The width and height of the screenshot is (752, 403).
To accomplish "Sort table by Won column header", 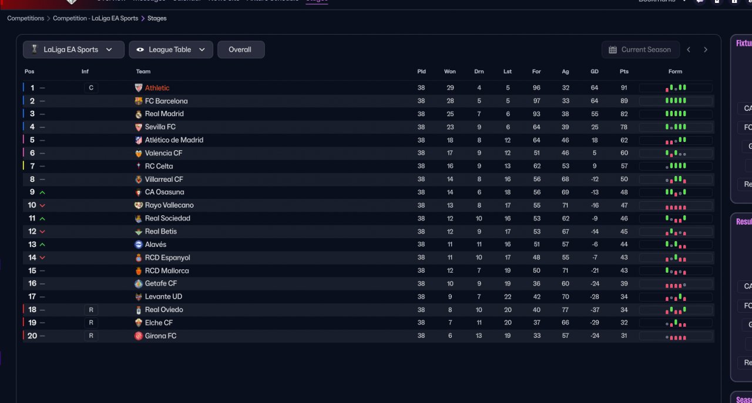I will point(450,72).
